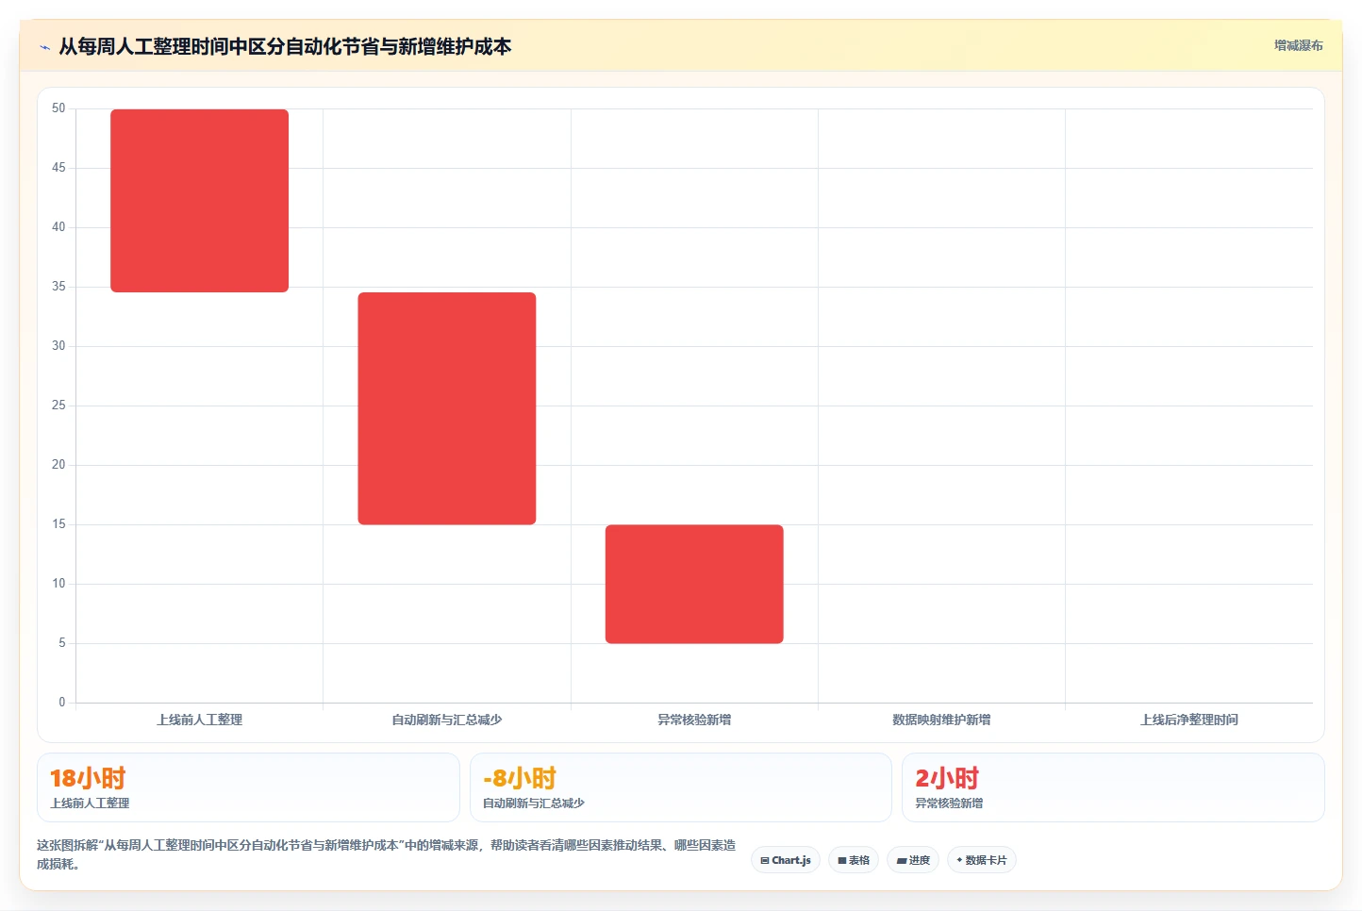Click y-axis value 25
The image size is (1362, 911).
tap(58, 406)
